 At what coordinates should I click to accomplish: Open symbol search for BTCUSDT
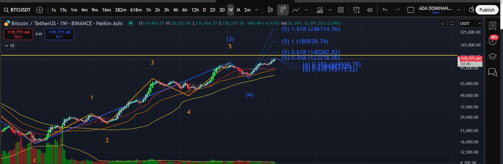(x=17, y=10)
